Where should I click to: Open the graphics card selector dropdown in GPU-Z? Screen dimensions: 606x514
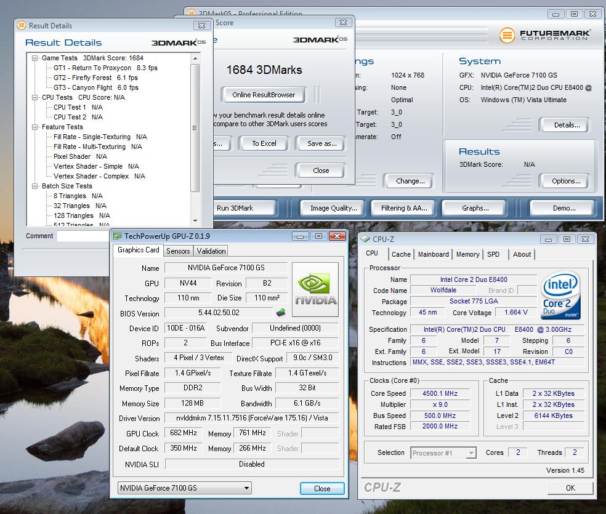click(246, 488)
